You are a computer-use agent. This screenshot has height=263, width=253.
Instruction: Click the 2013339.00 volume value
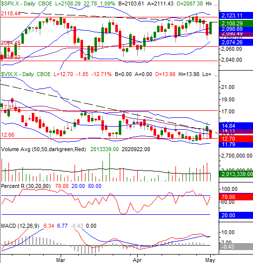tap(104, 149)
